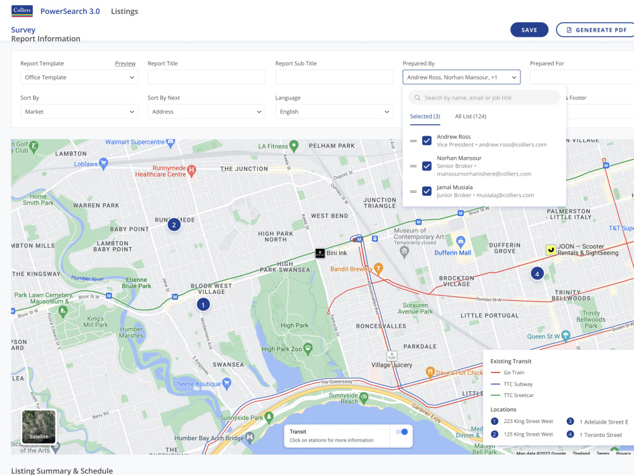634x475 pixels.
Task: Open the Language English dropdown
Action: click(334, 111)
